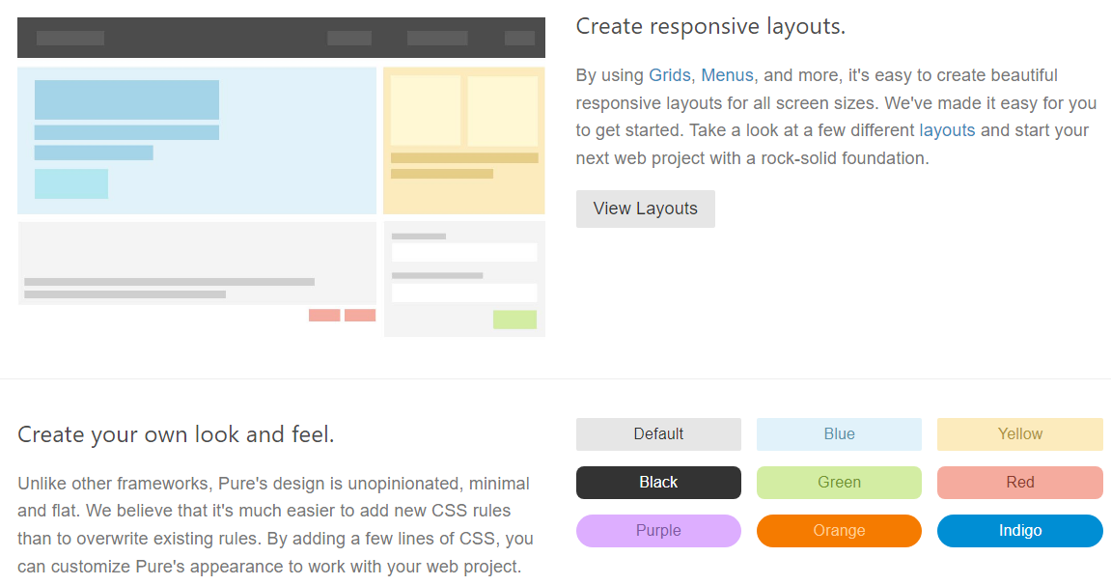Hit the Red sample button
The height and width of the screenshot is (585, 1111).
point(1019,483)
